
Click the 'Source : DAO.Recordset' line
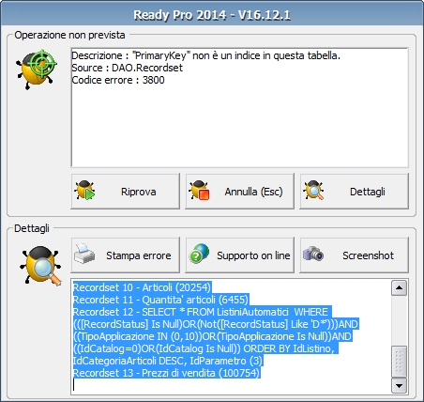(x=128, y=68)
